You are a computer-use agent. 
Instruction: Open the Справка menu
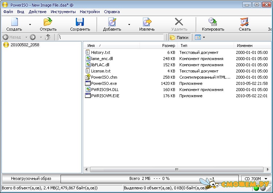pyautogui.click(x=112, y=12)
